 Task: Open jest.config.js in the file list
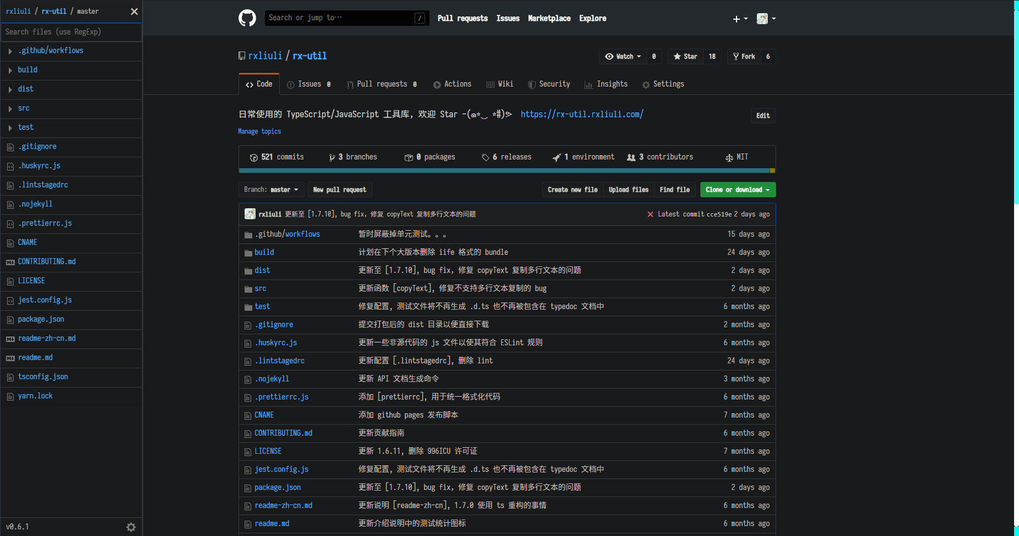click(x=281, y=470)
